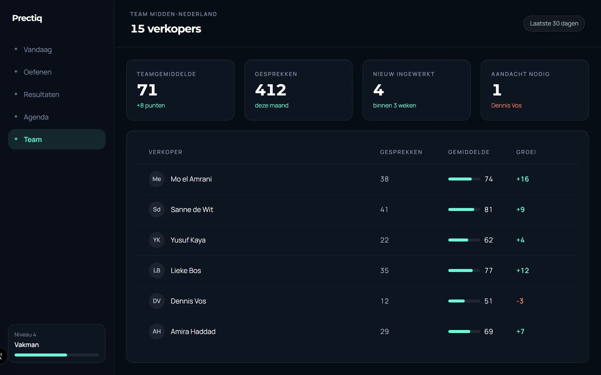Click Yusuf Kaya's YK avatar
This screenshot has width=601, height=375.
(x=157, y=240)
